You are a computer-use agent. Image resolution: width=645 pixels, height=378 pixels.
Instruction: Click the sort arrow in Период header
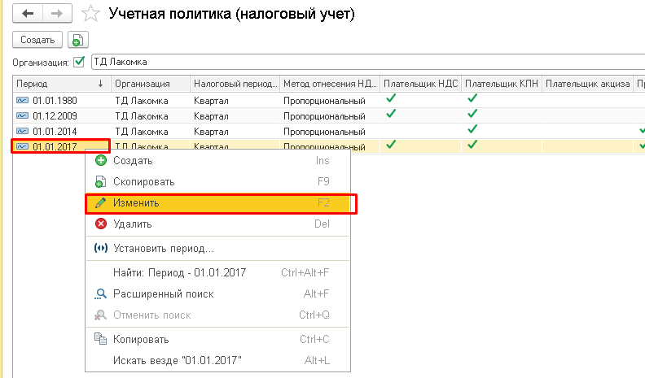point(100,84)
